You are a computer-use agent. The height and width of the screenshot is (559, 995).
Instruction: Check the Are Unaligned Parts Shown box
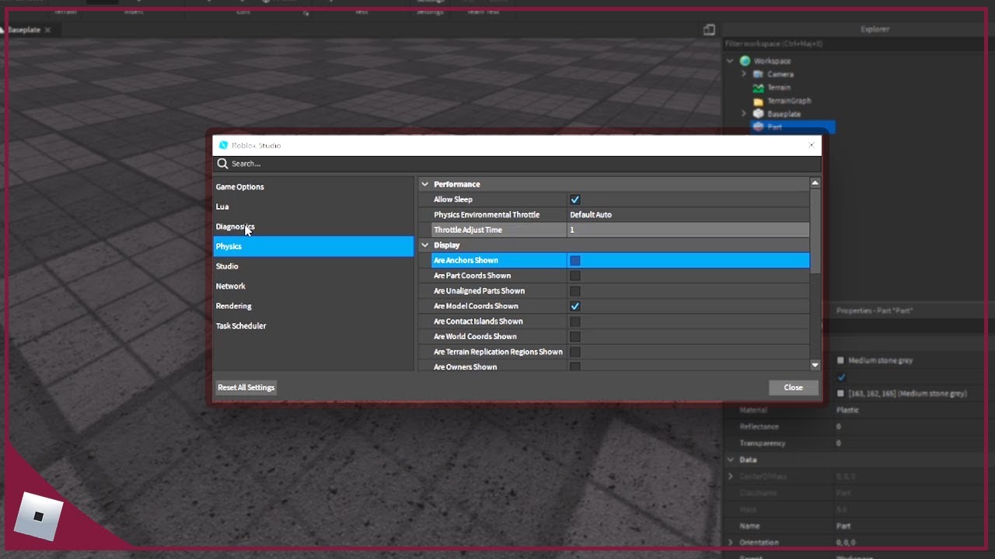[x=575, y=291]
